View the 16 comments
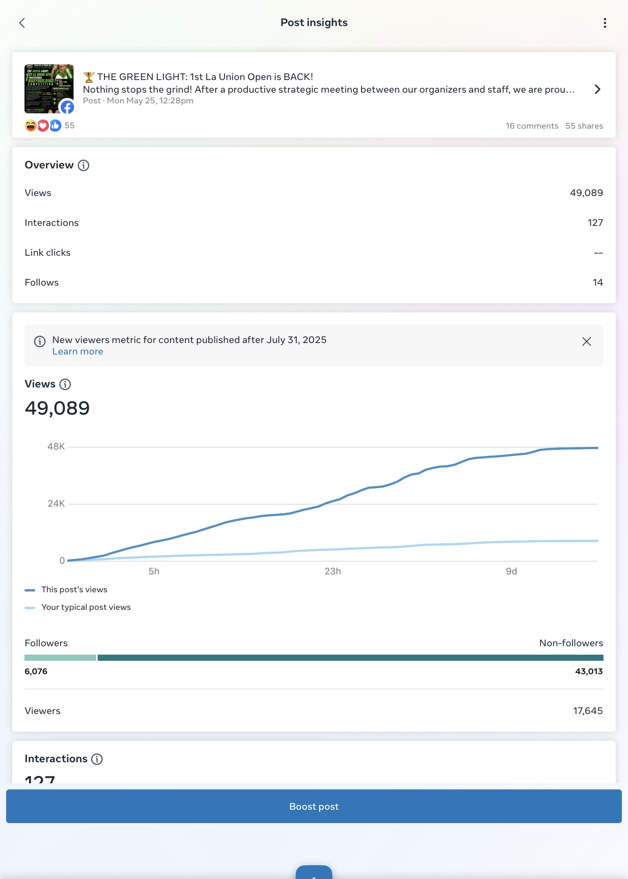628x879 pixels. pos(532,126)
